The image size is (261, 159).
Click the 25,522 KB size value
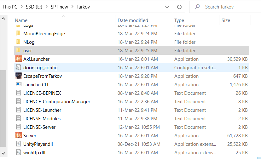click(238, 144)
